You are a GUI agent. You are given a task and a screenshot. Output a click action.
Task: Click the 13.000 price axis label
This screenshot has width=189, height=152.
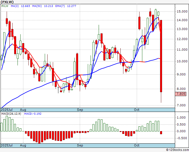coord(182,29)
